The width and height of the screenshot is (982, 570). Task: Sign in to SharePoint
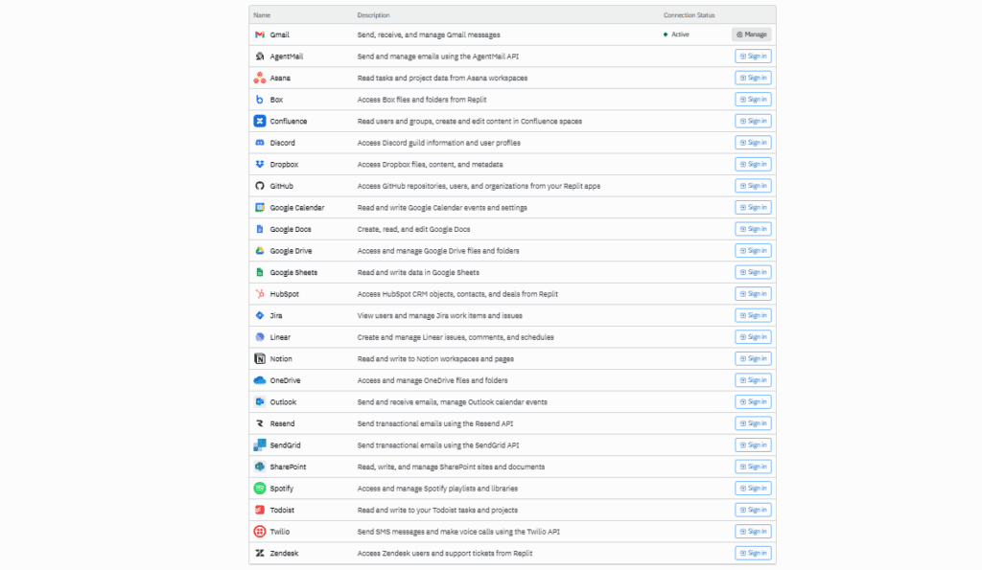(753, 467)
